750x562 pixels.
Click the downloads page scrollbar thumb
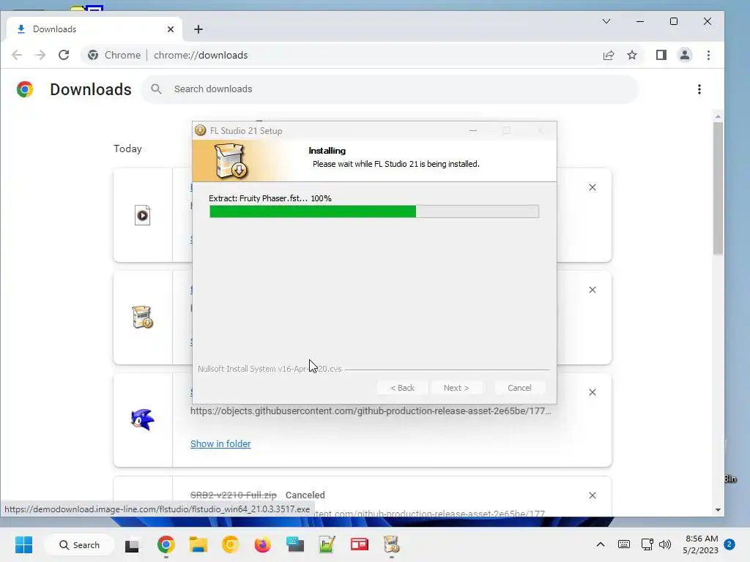coord(718,188)
